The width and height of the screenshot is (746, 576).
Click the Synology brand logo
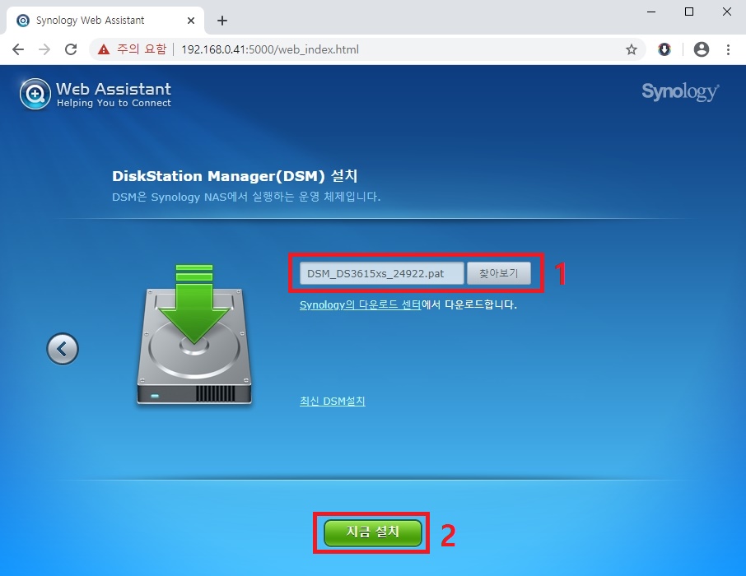click(x=680, y=91)
